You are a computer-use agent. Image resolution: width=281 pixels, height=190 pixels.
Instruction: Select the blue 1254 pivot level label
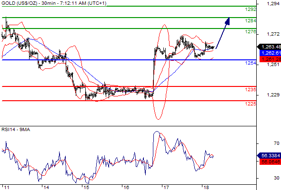click(251, 63)
